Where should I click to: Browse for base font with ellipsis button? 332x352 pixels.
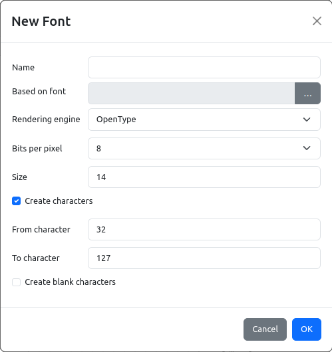307,93
